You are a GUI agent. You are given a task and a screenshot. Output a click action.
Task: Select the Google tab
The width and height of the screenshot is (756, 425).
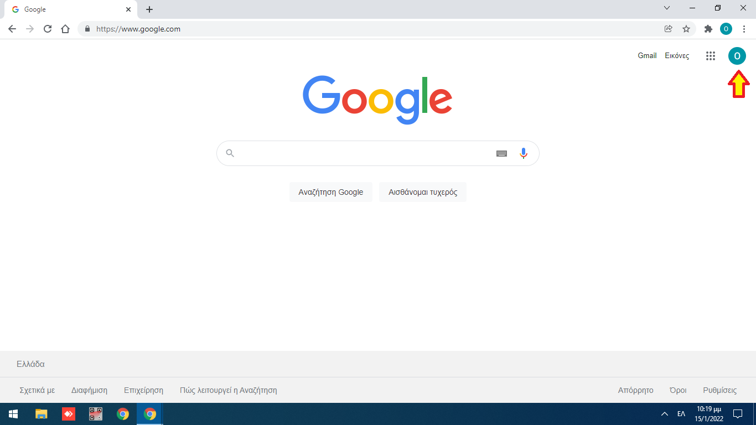click(x=71, y=9)
